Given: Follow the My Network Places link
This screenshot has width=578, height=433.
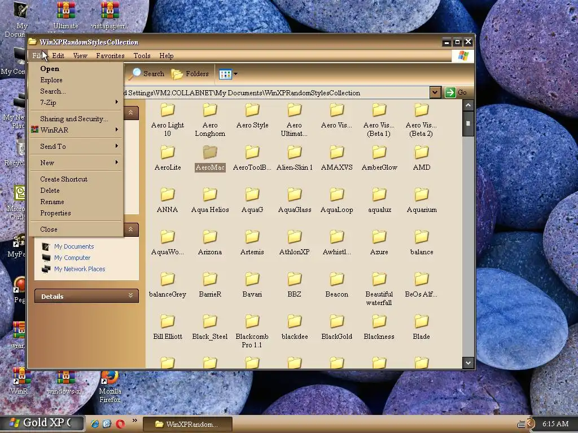Looking at the screenshot, I should pyautogui.click(x=80, y=269).
